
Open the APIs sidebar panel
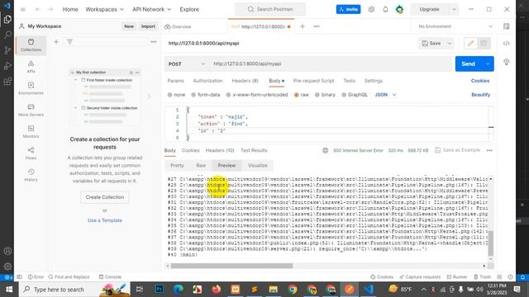pos(31,67)
